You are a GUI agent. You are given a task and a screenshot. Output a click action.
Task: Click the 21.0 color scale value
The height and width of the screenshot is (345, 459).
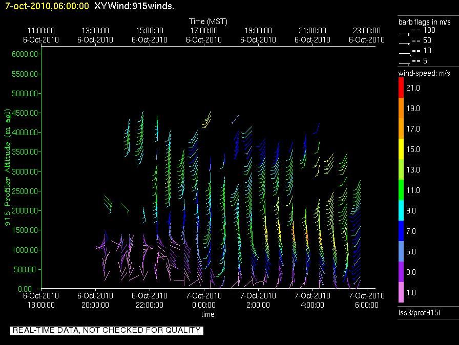(413, 88)
